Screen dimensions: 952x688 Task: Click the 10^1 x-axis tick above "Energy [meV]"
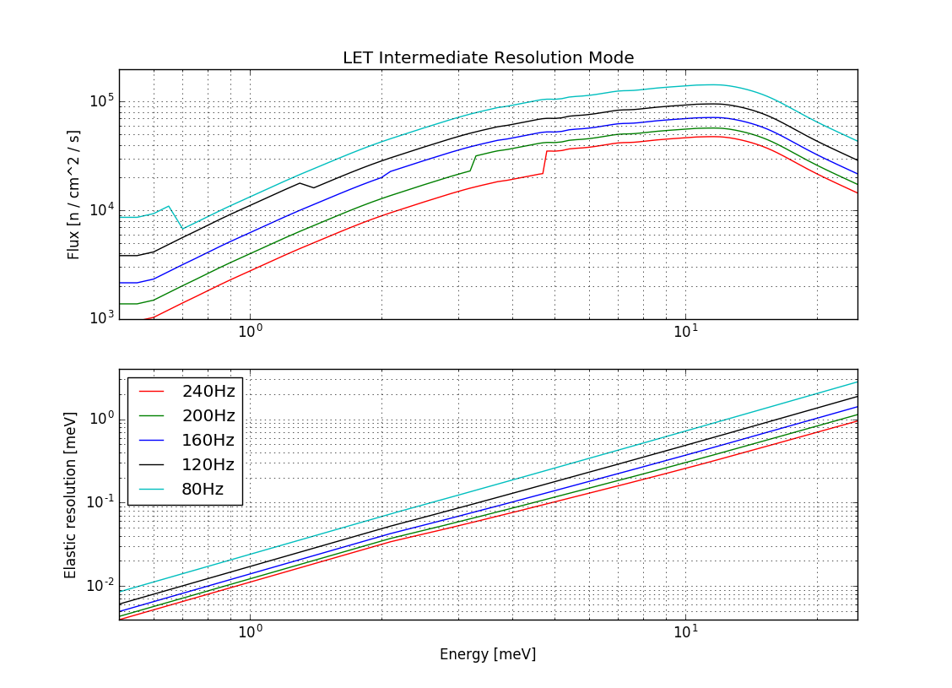685,632
